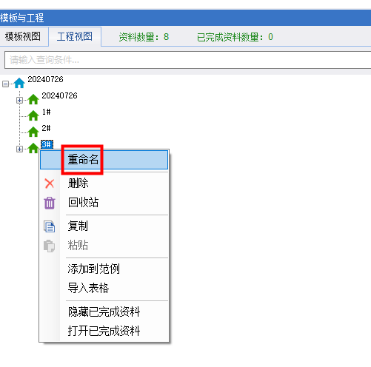Expand the 3# tree node

(19, 149)
